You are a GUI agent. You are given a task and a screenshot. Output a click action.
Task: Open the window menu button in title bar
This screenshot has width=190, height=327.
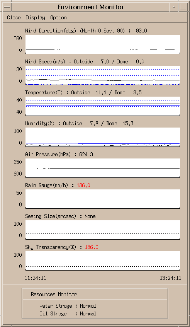point(7,7)
